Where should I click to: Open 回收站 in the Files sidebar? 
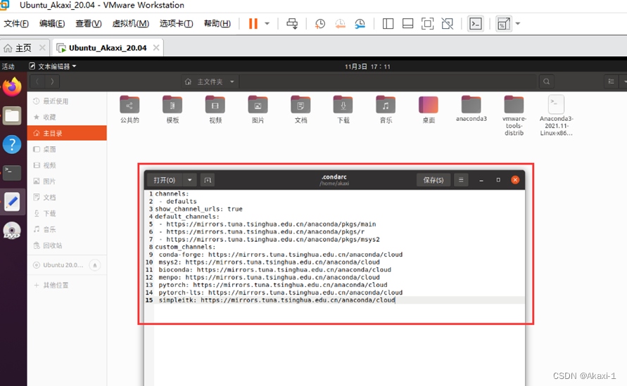click(67, 245)
